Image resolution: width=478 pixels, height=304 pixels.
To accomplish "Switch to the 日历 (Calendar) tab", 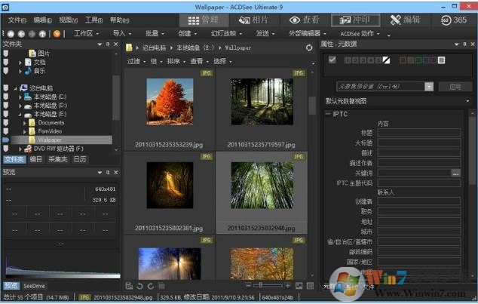I will coord(80,160).
